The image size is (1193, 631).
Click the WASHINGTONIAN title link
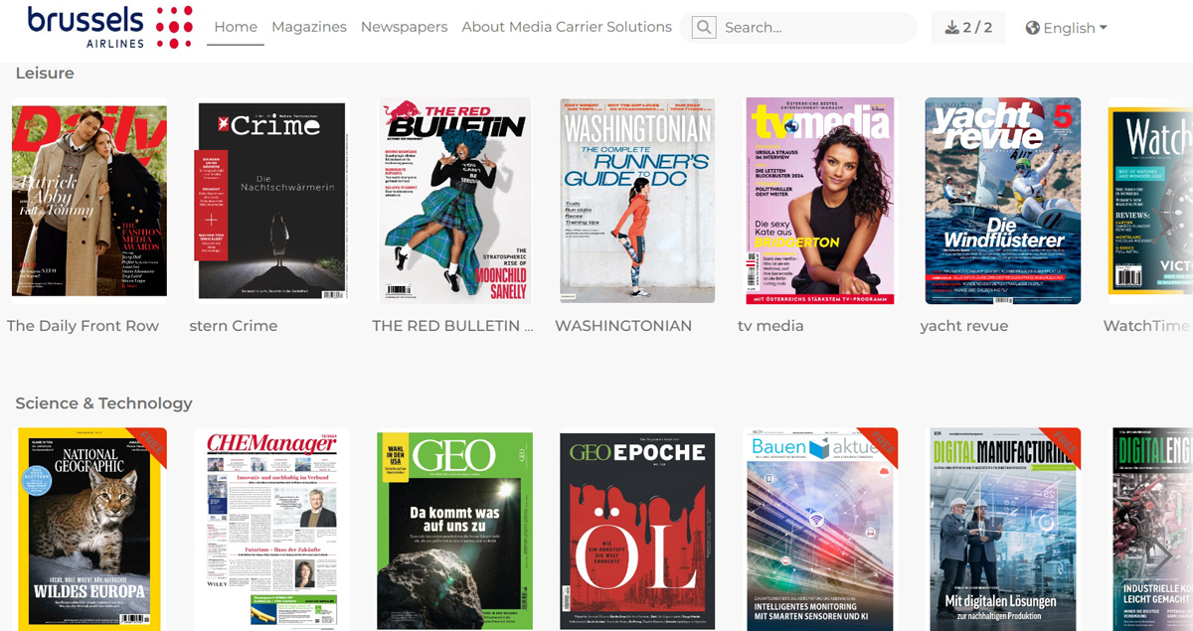point(623,326)
